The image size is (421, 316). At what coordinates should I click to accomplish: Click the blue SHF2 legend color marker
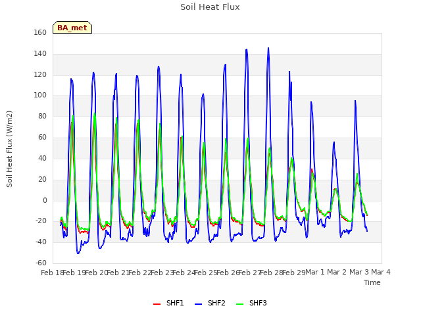point(198,304)
